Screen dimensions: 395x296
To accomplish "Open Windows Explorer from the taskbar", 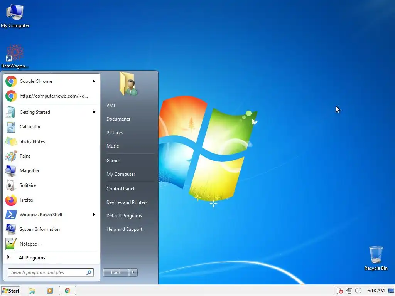I will 32,291.
